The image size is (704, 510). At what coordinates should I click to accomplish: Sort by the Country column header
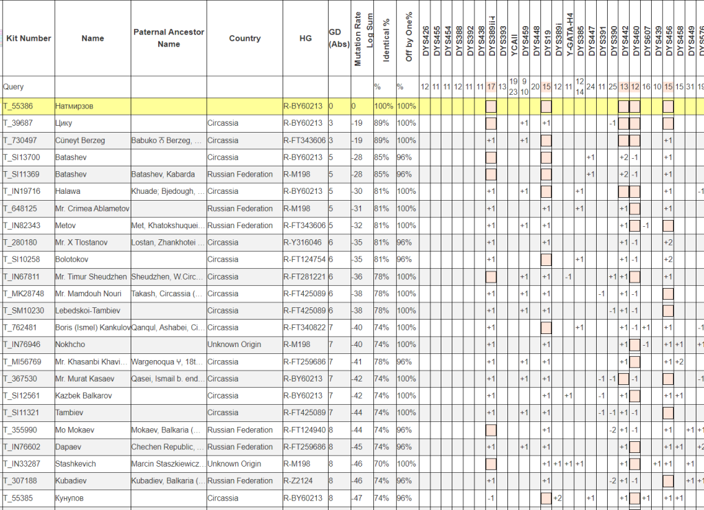(x=244, y=38)
